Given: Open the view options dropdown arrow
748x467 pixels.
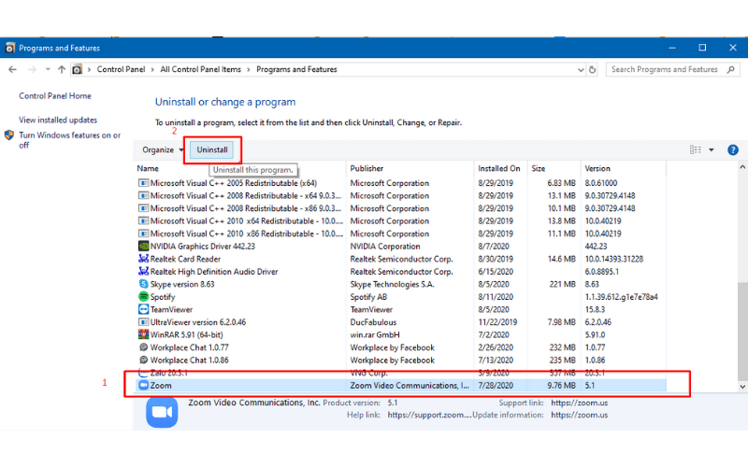Looking at the screenshot, I should point(712,149).
